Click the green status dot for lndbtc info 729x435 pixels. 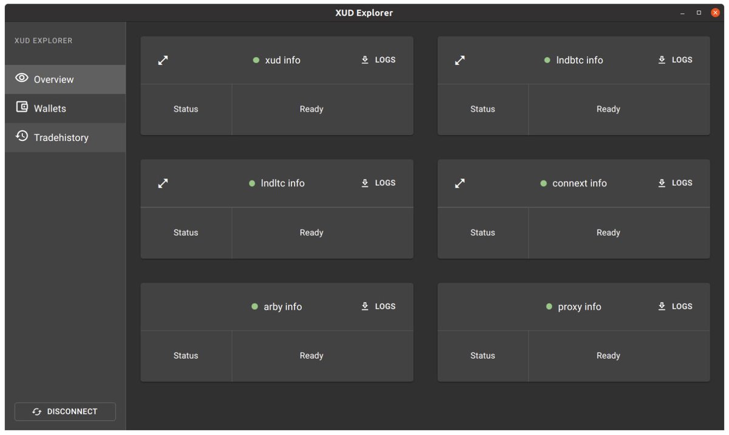click(x=547, y=60)
